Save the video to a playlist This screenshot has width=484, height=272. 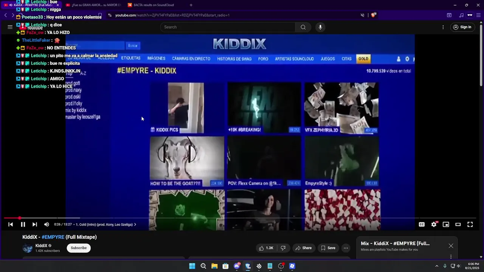coord(328,248)
